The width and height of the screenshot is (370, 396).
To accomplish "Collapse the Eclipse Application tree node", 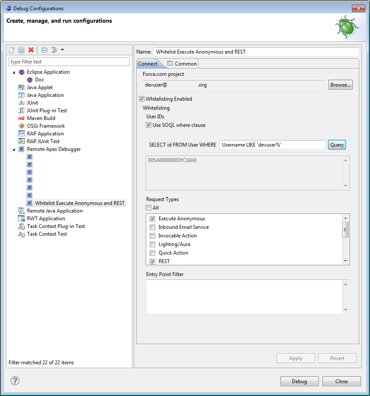I will [x=14, y=72].
